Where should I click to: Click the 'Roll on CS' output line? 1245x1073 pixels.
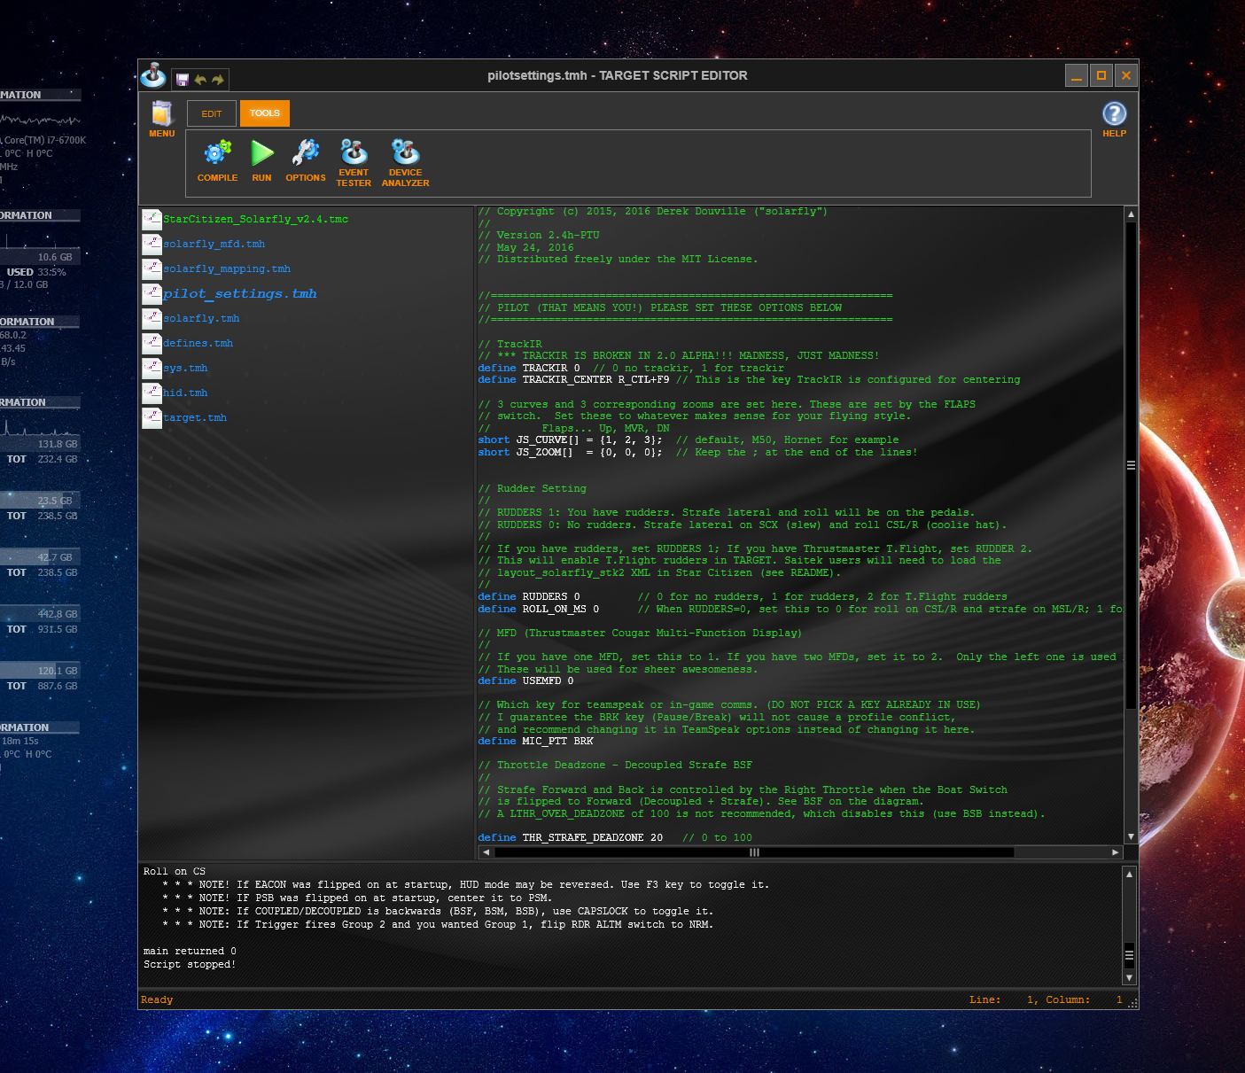[175, 871]
